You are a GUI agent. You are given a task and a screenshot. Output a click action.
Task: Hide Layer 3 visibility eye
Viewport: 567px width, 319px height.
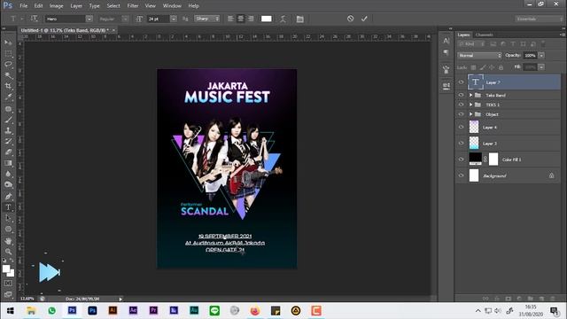click(461, 144)
